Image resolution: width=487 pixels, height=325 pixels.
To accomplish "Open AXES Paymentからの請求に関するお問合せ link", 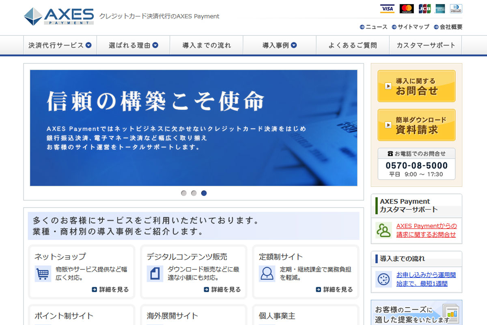I will pos(427,230).
